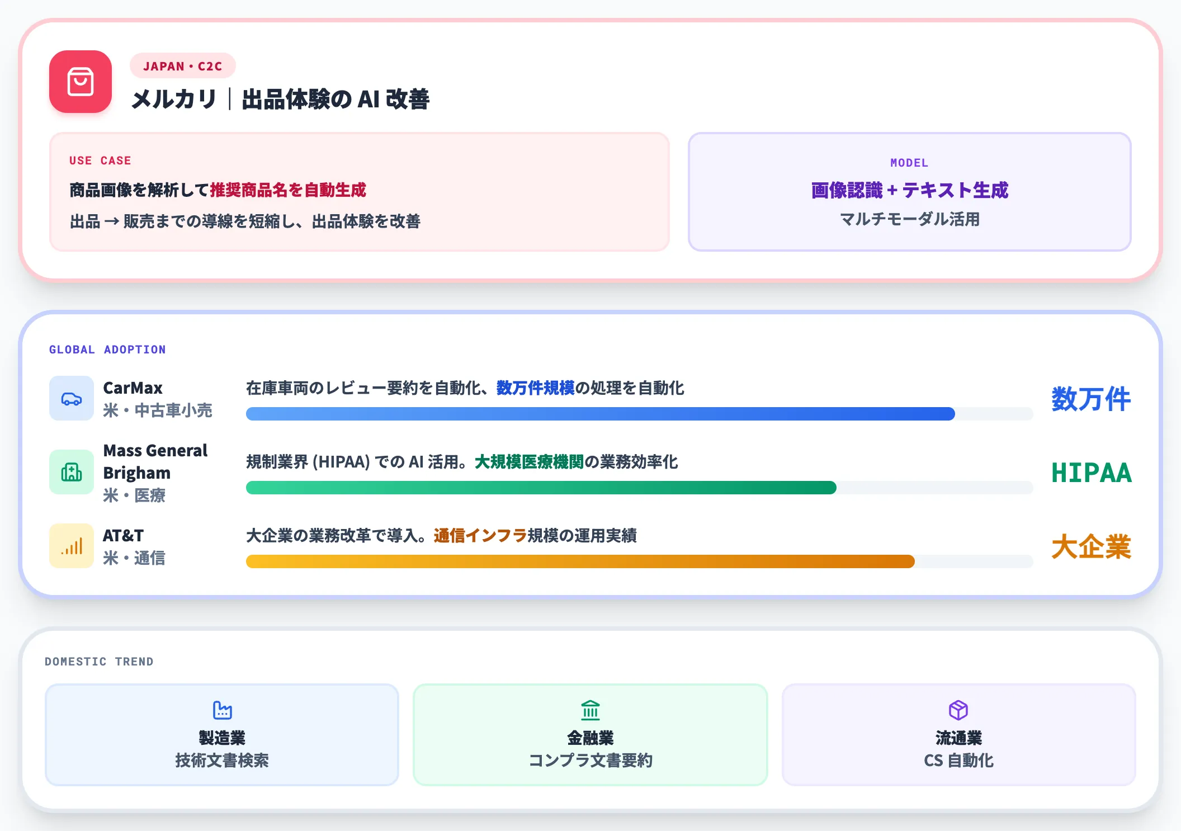
Task: Click the Mass General Brigham name
Action: click(155, 461)
